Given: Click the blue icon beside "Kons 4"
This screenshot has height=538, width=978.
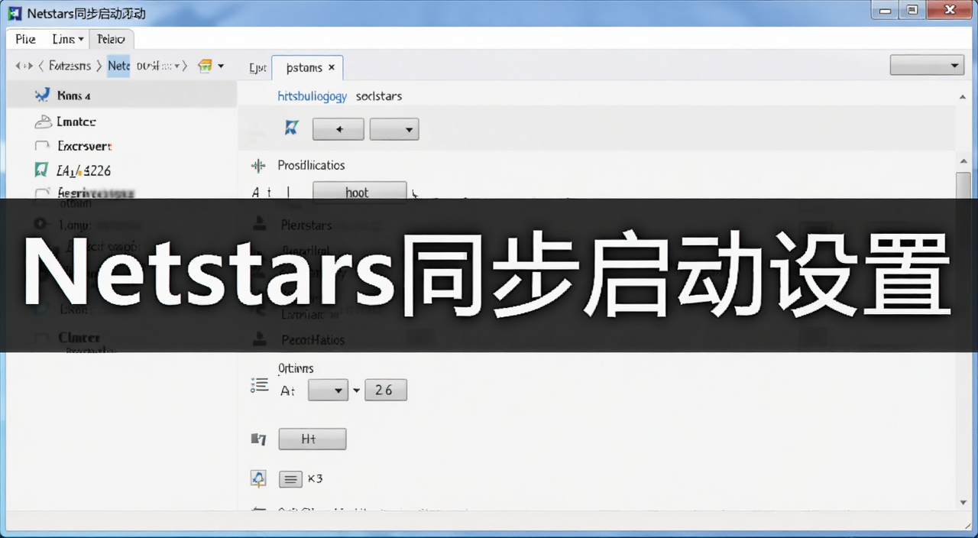Looking at the screenshot, I should 42,96.
